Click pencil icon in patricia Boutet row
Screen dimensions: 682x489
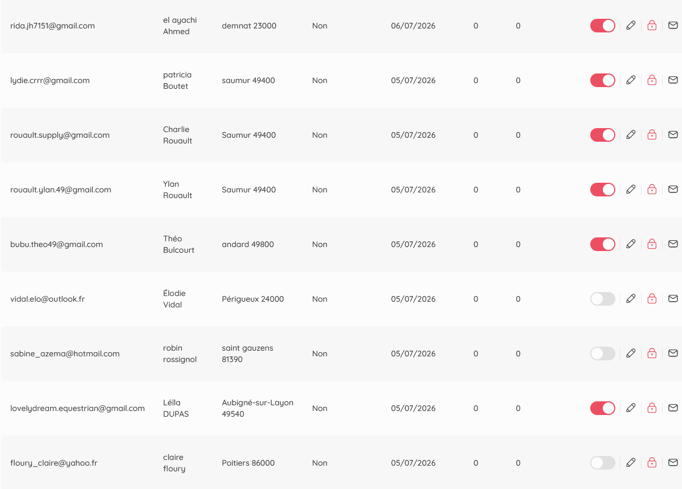tap(631, 80)
